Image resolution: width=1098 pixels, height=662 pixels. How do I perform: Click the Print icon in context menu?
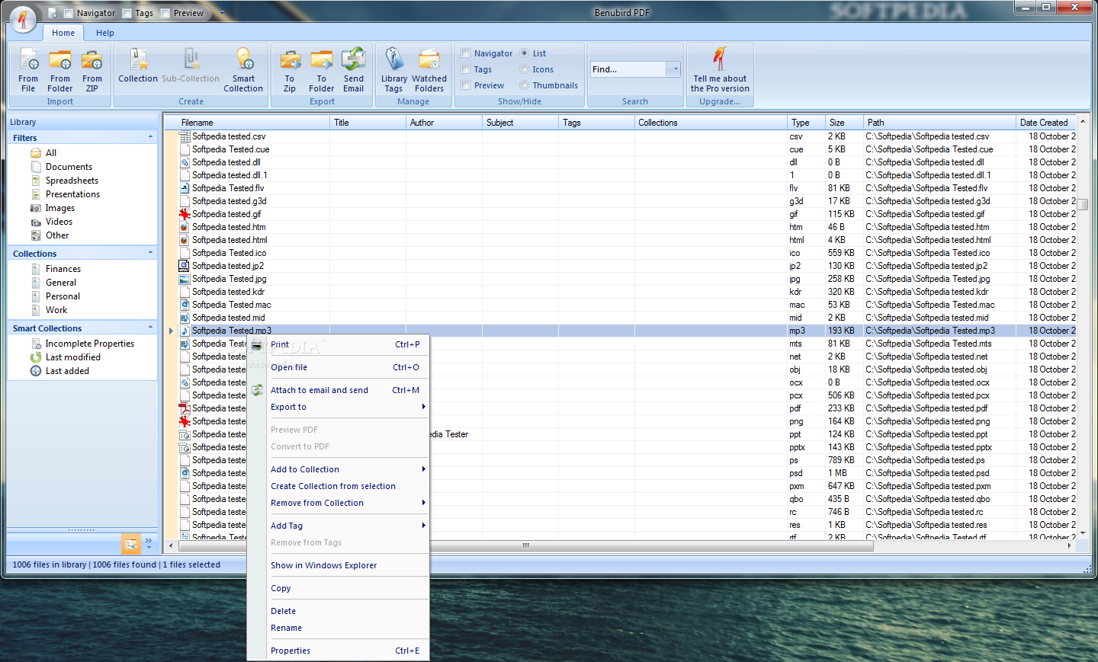(258, 344)
